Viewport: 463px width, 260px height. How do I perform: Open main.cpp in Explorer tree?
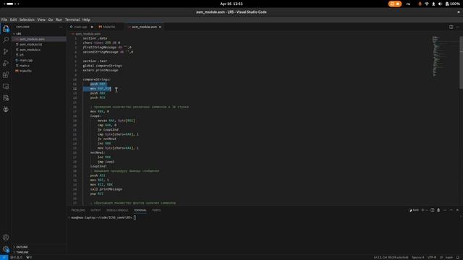(x=26, y=61)
